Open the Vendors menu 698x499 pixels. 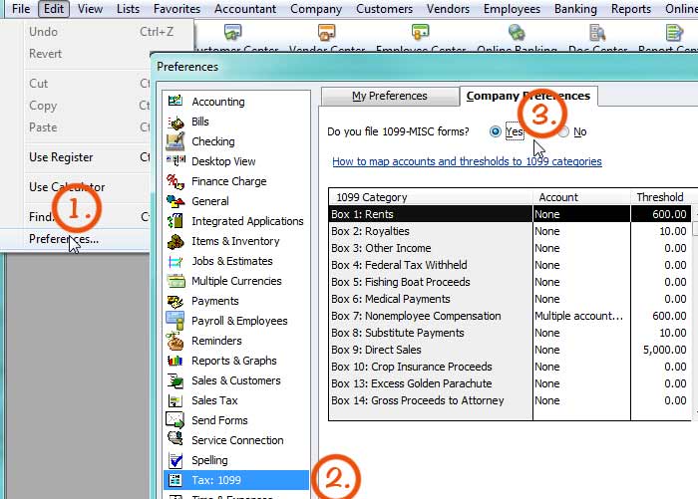448,9
